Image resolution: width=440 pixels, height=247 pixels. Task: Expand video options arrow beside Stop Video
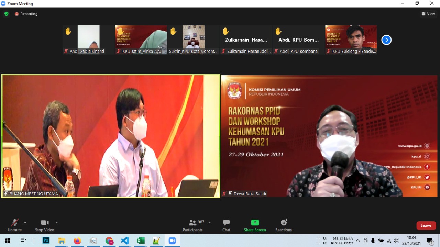(57, 223)
